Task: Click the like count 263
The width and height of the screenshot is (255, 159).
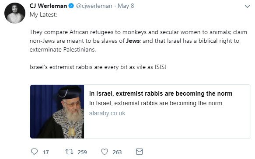Action: point(117,152)
